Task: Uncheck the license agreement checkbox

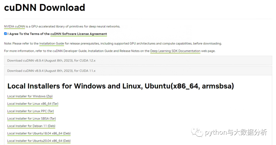Action: click(5, 34)
